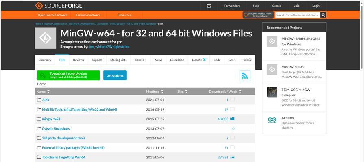
Task: Sort file list by Modified date
Action: [155, 92]
